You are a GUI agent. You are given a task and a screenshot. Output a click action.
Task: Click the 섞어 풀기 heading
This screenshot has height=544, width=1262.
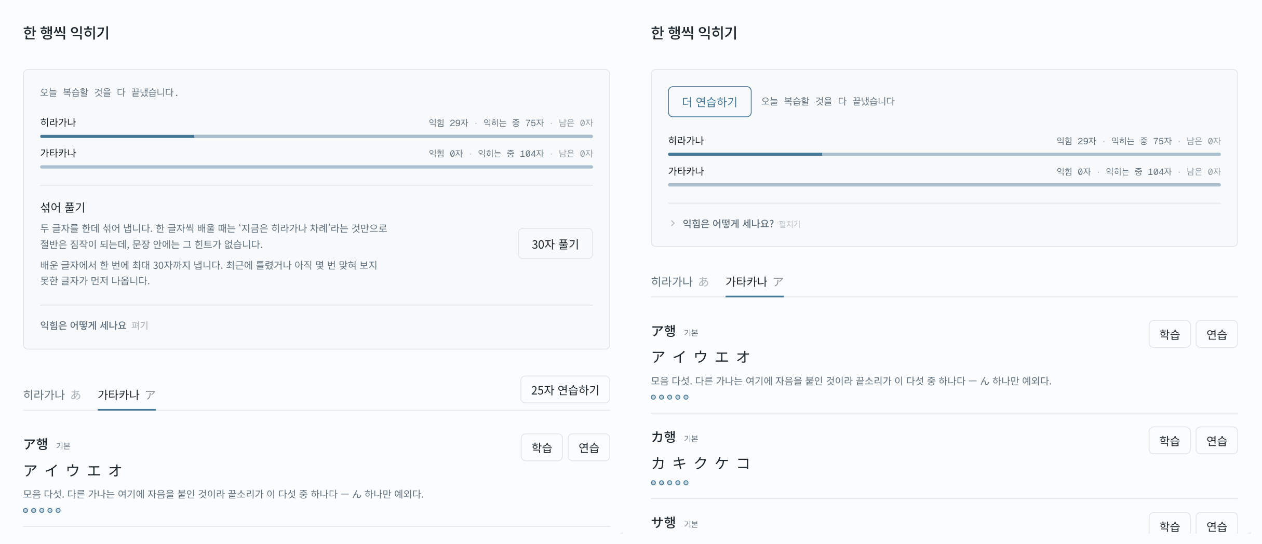pyautogui.click(x=63, y=208)
